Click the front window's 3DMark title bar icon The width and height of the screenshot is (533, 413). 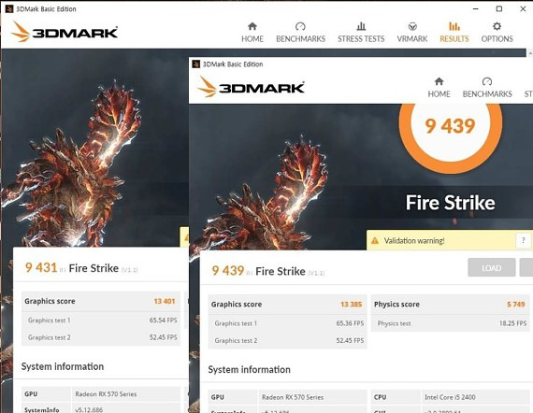pyautogui.click(x=195, y=64)
